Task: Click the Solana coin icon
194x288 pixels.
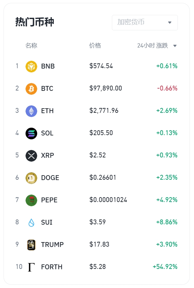Action: coord(31,133)
